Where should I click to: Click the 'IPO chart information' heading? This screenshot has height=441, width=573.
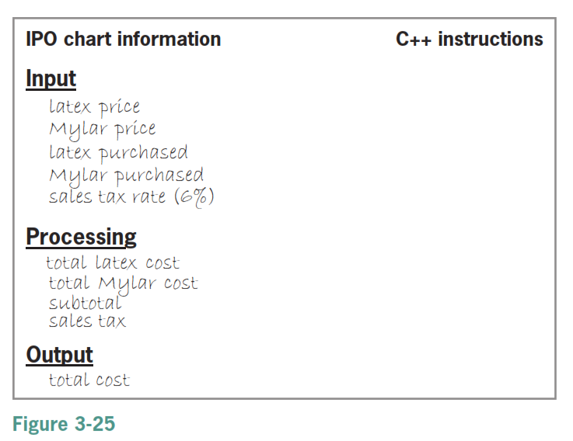click(x=124, y=39)
